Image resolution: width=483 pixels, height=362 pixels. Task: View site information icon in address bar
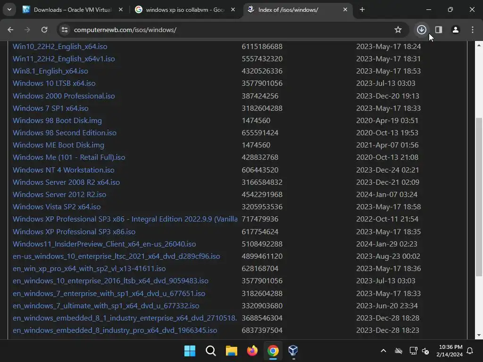65,30
